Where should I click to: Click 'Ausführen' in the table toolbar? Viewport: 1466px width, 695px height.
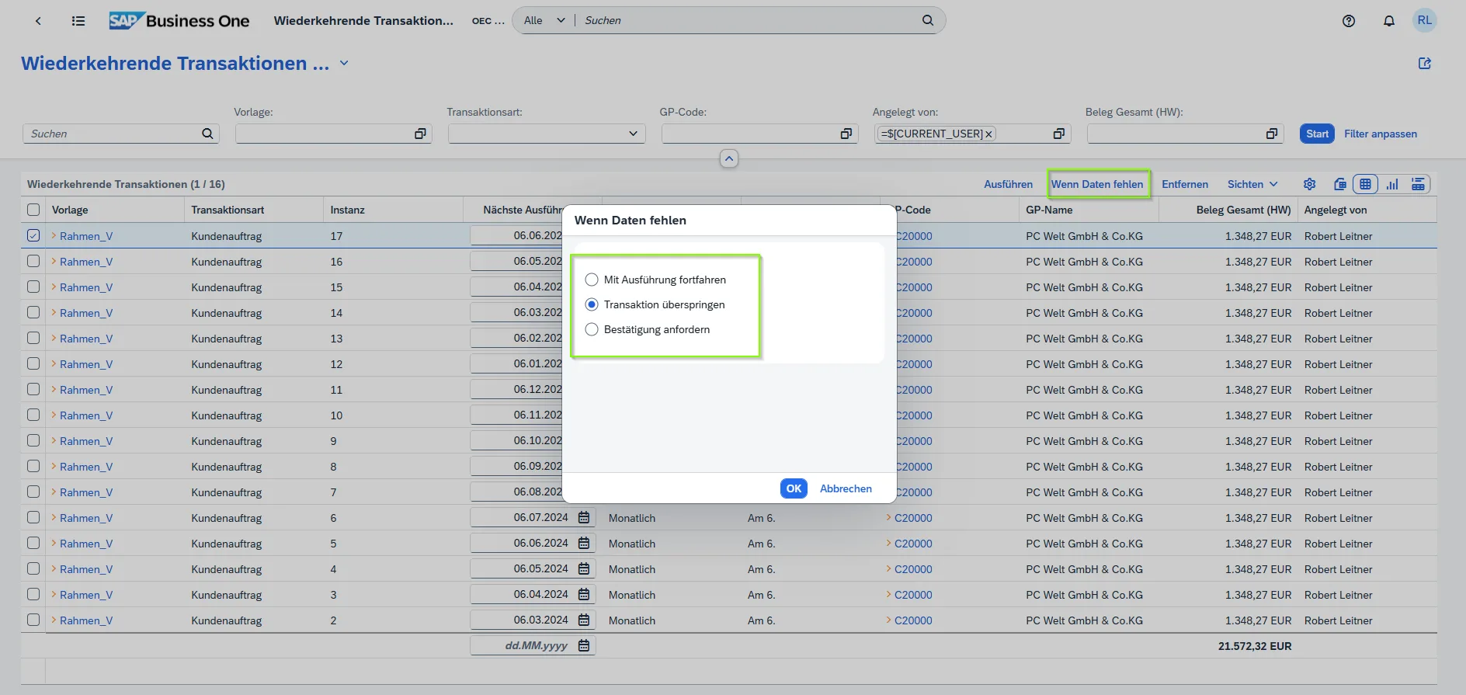tap(1008, 184)
